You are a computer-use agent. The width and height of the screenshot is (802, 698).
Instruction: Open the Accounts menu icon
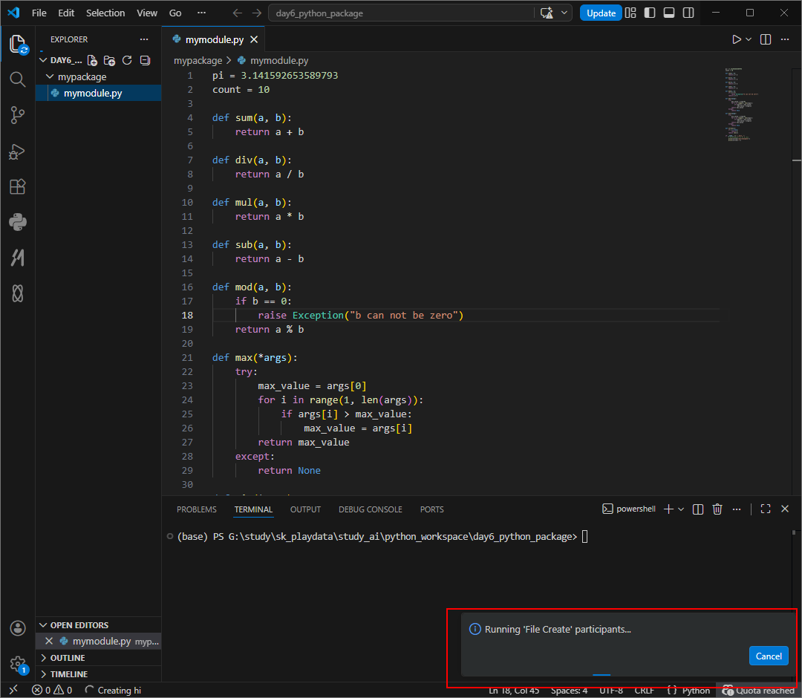pos(18,628)
